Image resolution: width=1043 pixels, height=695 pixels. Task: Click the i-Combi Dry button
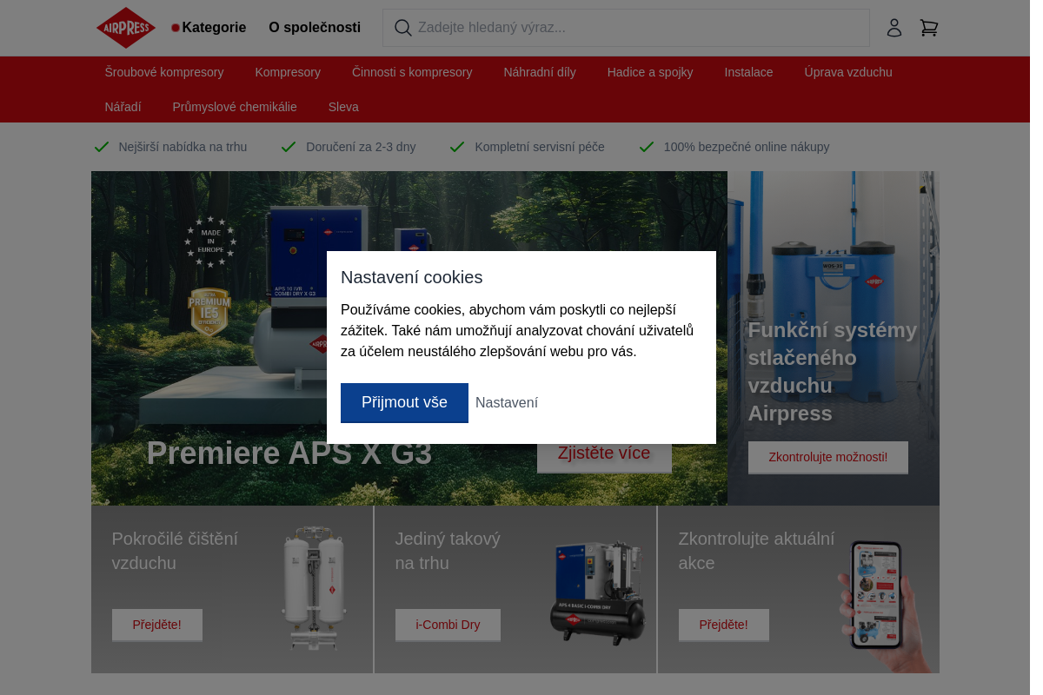point(448,625)
